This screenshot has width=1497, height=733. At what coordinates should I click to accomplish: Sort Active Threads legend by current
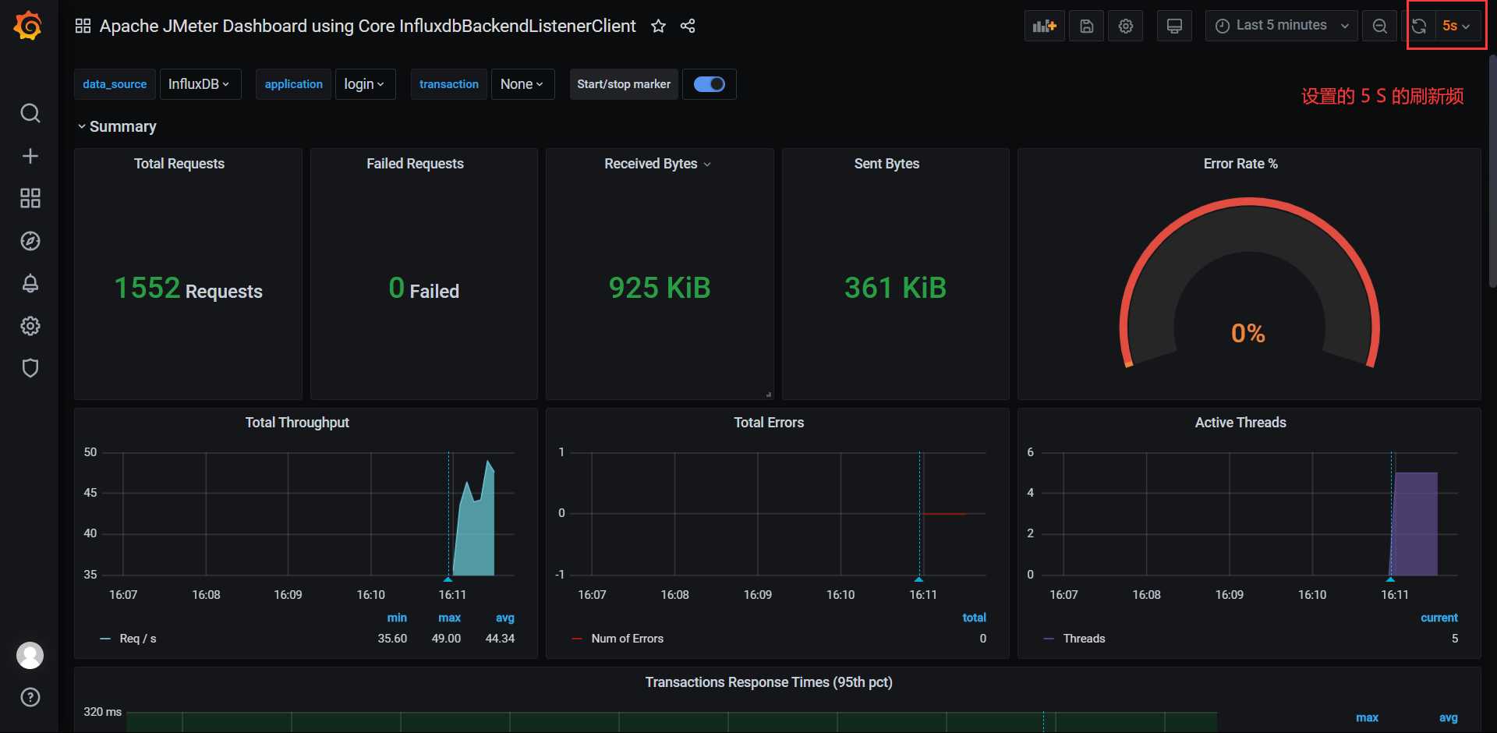pyautogui.click(x=1439, y=618)
